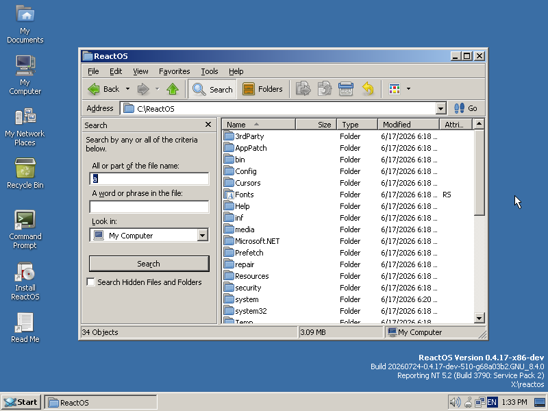Open the Forward history dropdown arrow

click(158, 89)
